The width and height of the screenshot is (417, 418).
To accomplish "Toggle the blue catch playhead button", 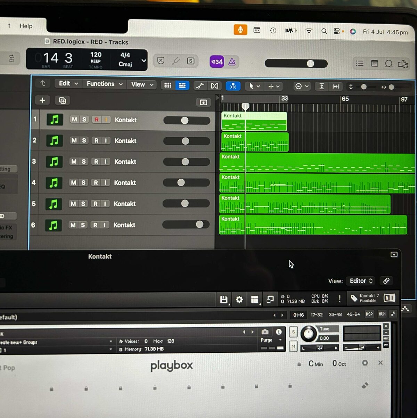I will pos(233,86).
